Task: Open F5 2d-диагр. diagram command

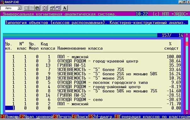Action: pos(101,117)
